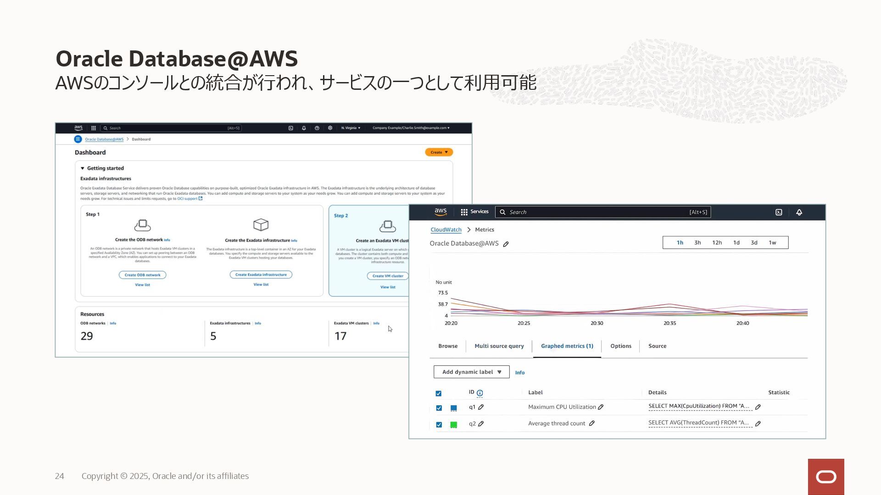Collapse the Getting started section

tap(83, 168)
